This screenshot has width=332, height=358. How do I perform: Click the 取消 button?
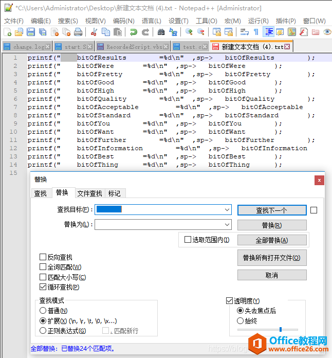(x=272, y=275)
